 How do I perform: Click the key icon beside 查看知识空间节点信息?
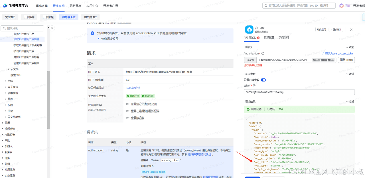128,104
